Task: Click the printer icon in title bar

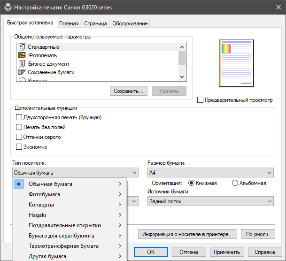Action: click(x=8, y=8)
